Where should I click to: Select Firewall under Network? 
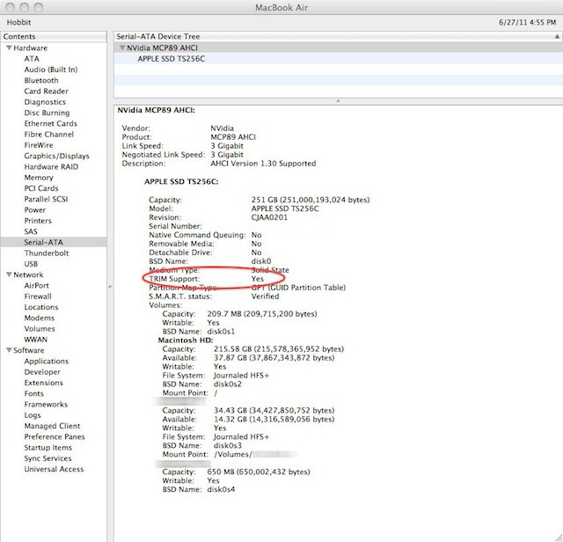tap(39, 297)
